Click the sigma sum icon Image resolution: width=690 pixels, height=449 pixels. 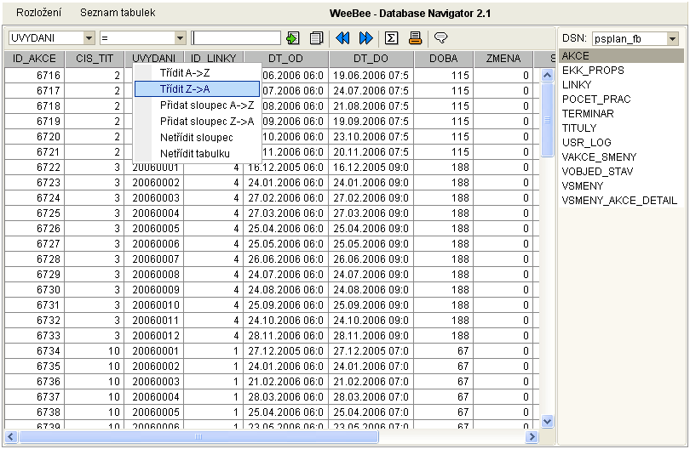click(x=391, y=38)
